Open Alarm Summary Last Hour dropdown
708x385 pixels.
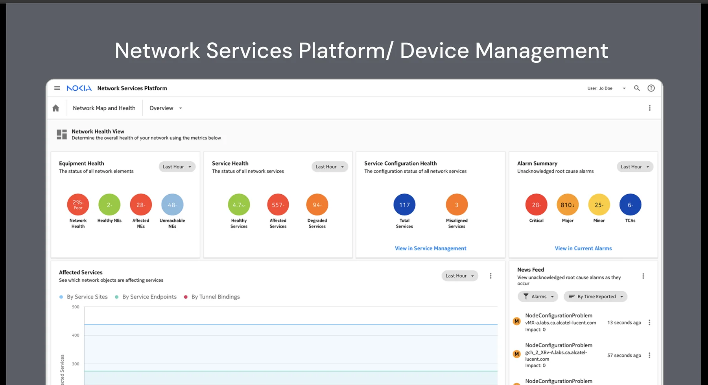[x=635, y=167]
